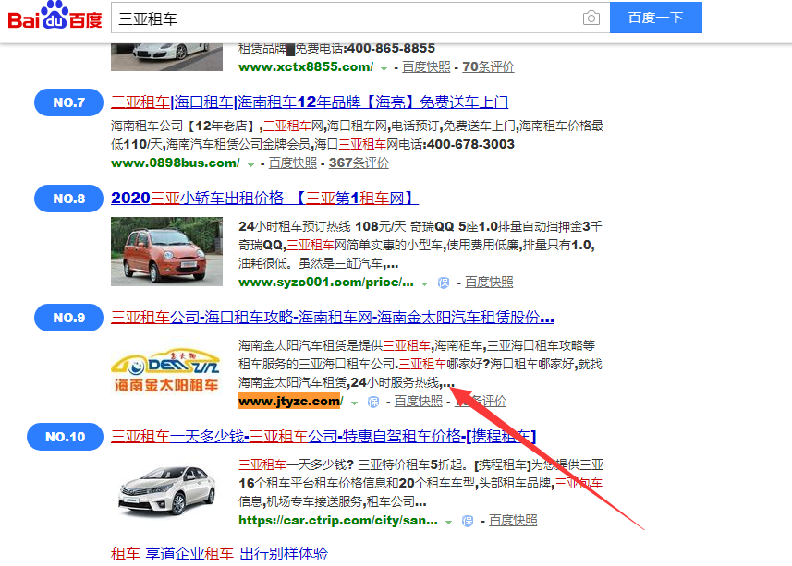Click the snippet text 24小时租车预订热线 108元/天

(323, 226)
